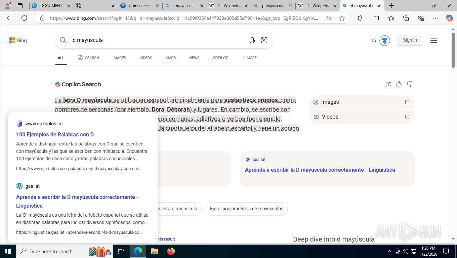The height and width of the screenshot is (258, 457).
Task: Switch to 't mayuscula' tab
Action: 184,6
